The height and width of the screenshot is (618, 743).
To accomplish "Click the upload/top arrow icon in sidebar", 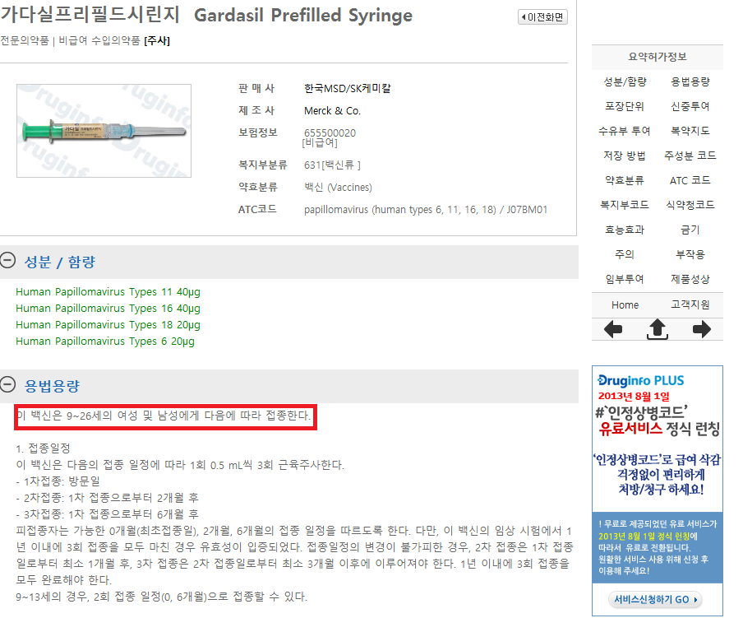I will click(x=658, y=329).
